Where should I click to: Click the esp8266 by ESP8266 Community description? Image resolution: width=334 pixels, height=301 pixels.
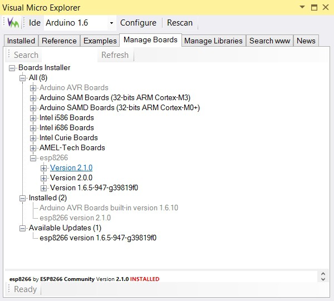click(85, 279)
